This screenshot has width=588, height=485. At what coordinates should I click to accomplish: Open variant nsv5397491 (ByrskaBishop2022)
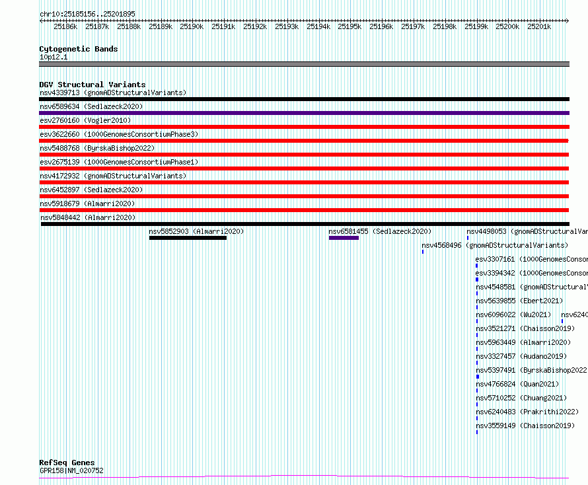(x=531, y=370)
